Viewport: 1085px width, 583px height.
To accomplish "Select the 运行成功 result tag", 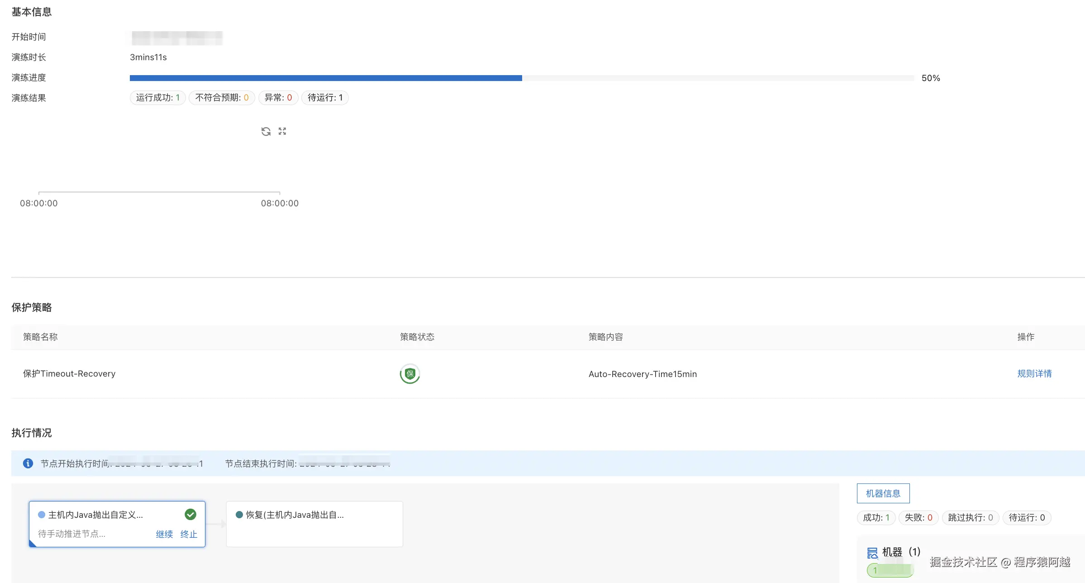I will tap(157, 98).
